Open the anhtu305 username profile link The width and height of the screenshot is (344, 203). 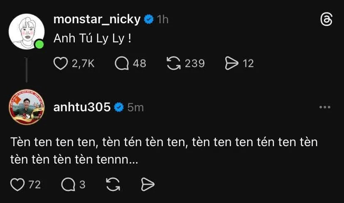click(x=82, y=107)
